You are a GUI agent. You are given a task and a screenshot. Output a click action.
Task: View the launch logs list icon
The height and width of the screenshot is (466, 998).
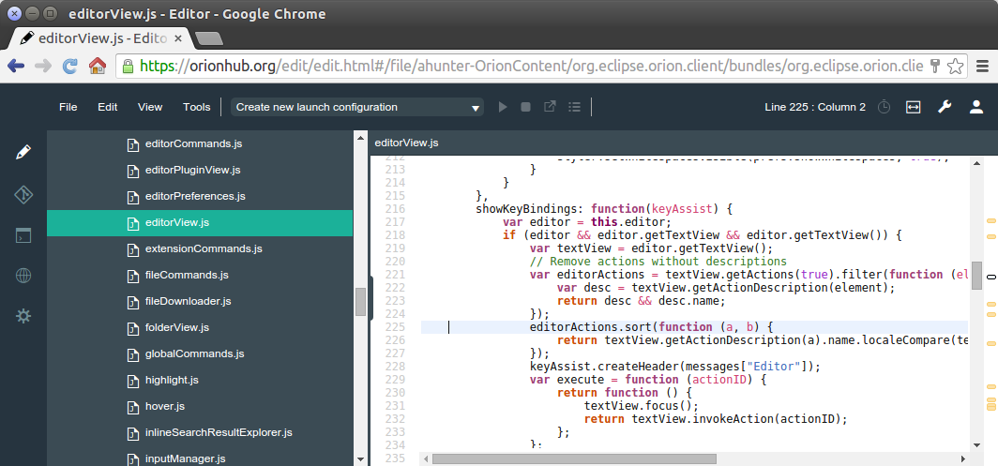[575, 107]
